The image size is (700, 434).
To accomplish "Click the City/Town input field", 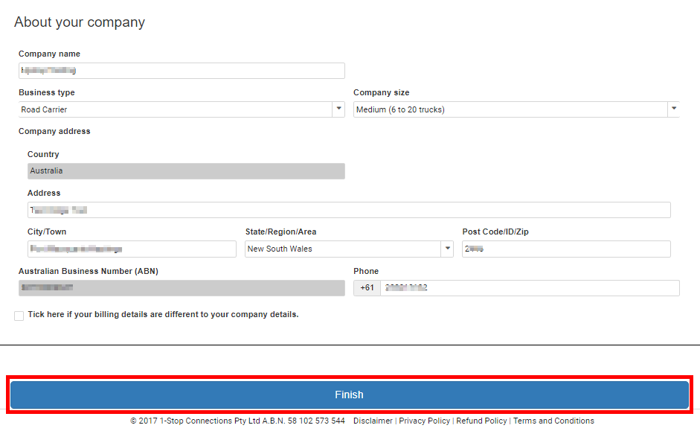I will point(132,249).
